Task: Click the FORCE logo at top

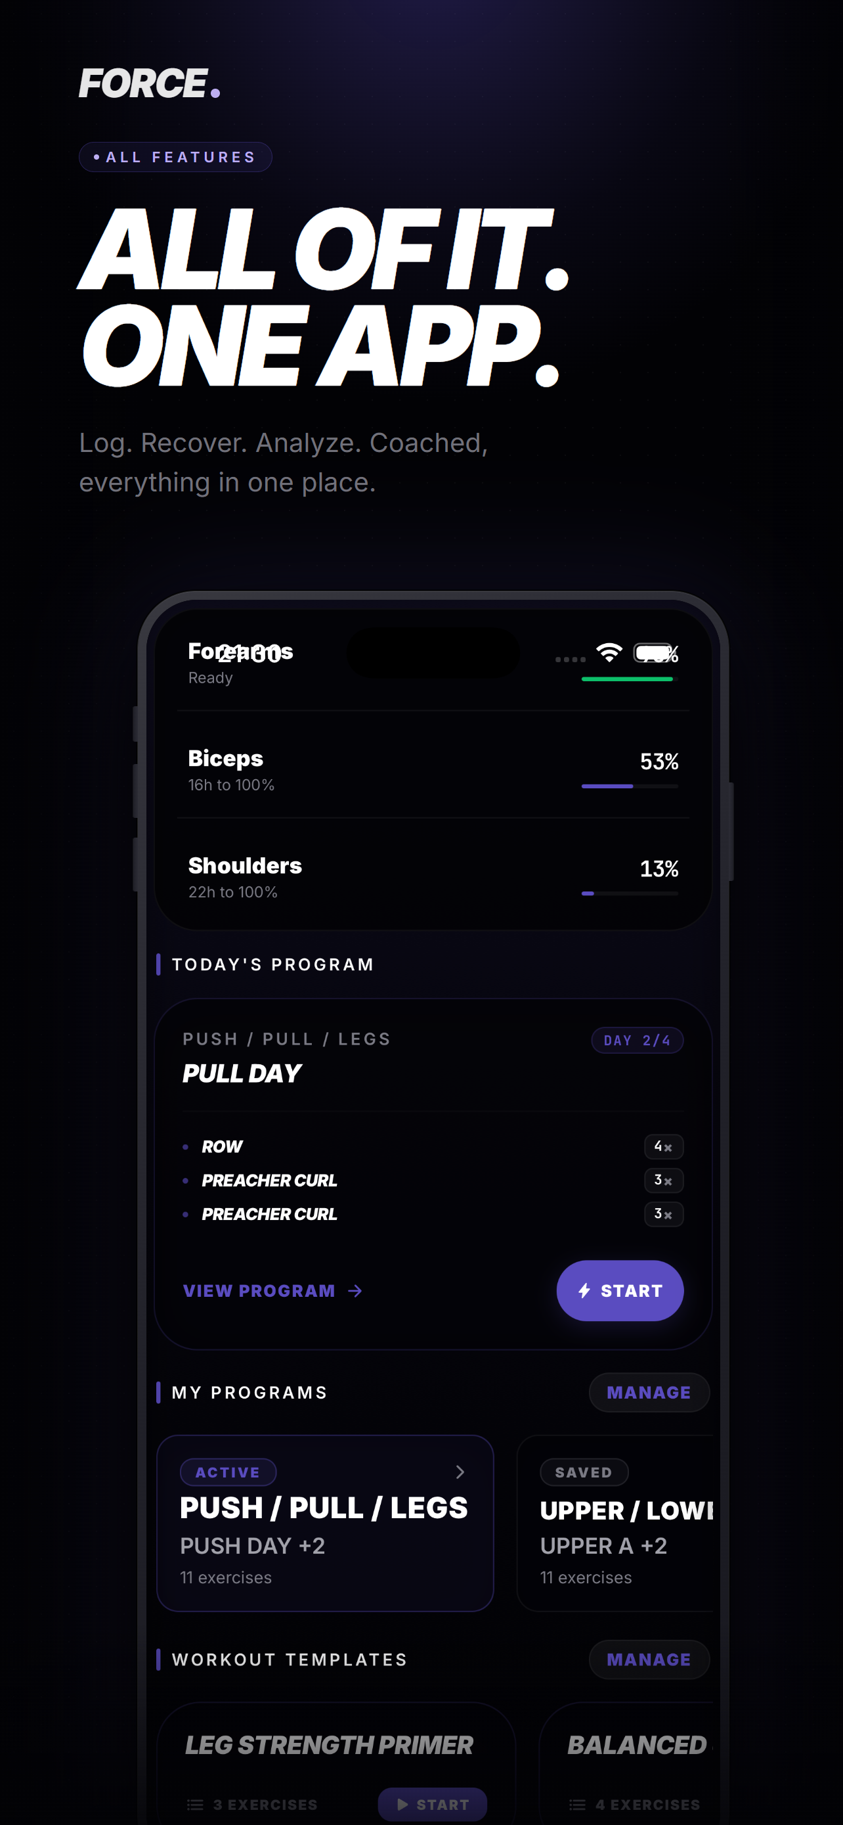Action: [x=149, y=83]
